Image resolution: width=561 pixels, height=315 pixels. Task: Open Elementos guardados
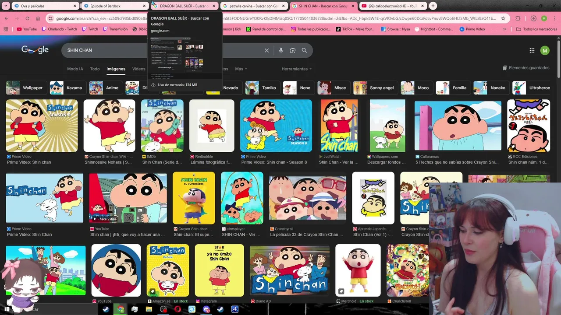point(526,68)
